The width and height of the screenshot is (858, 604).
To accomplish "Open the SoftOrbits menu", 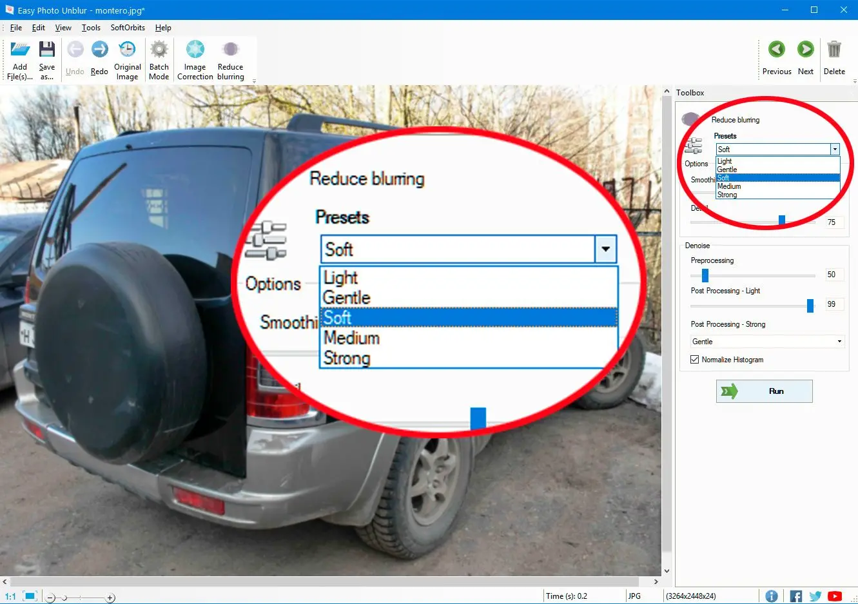I will [x=128, y=28].
